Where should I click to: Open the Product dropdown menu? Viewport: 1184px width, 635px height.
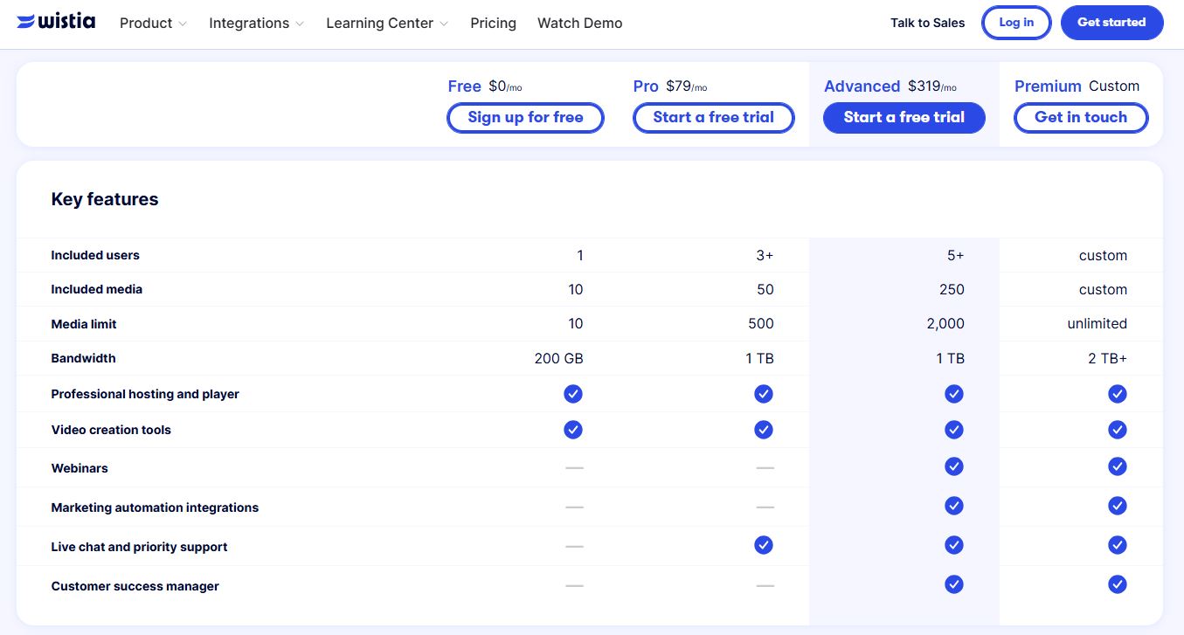(153, 23)
